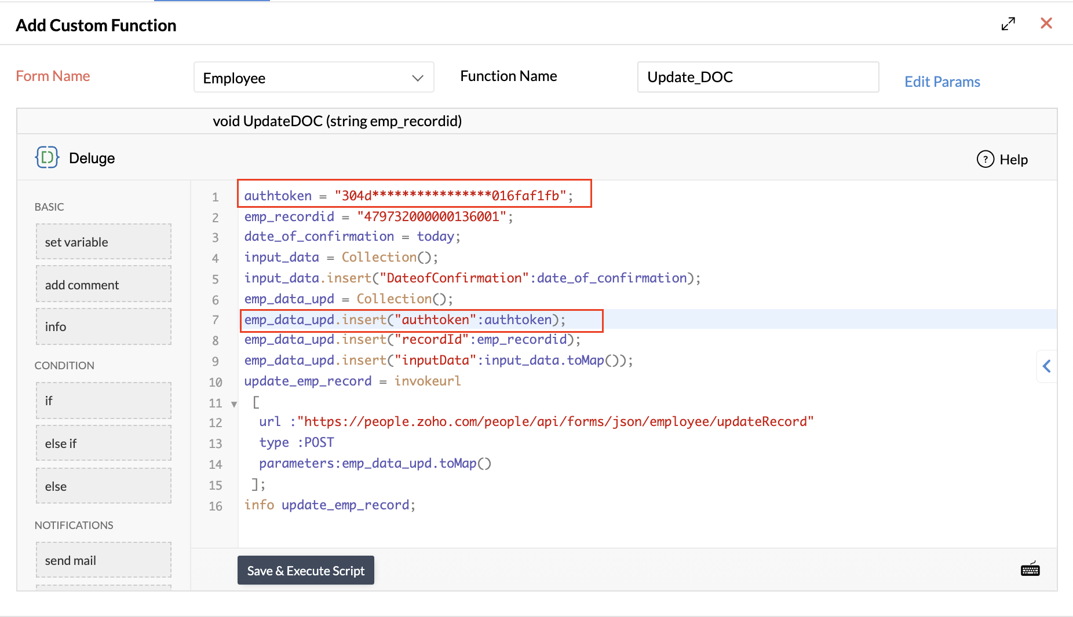1073x617 pixels.
Task: Click the Function Name input field
Action: point(757,77)
